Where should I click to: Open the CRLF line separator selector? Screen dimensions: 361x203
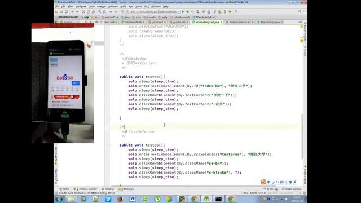[x=253, y=193]
